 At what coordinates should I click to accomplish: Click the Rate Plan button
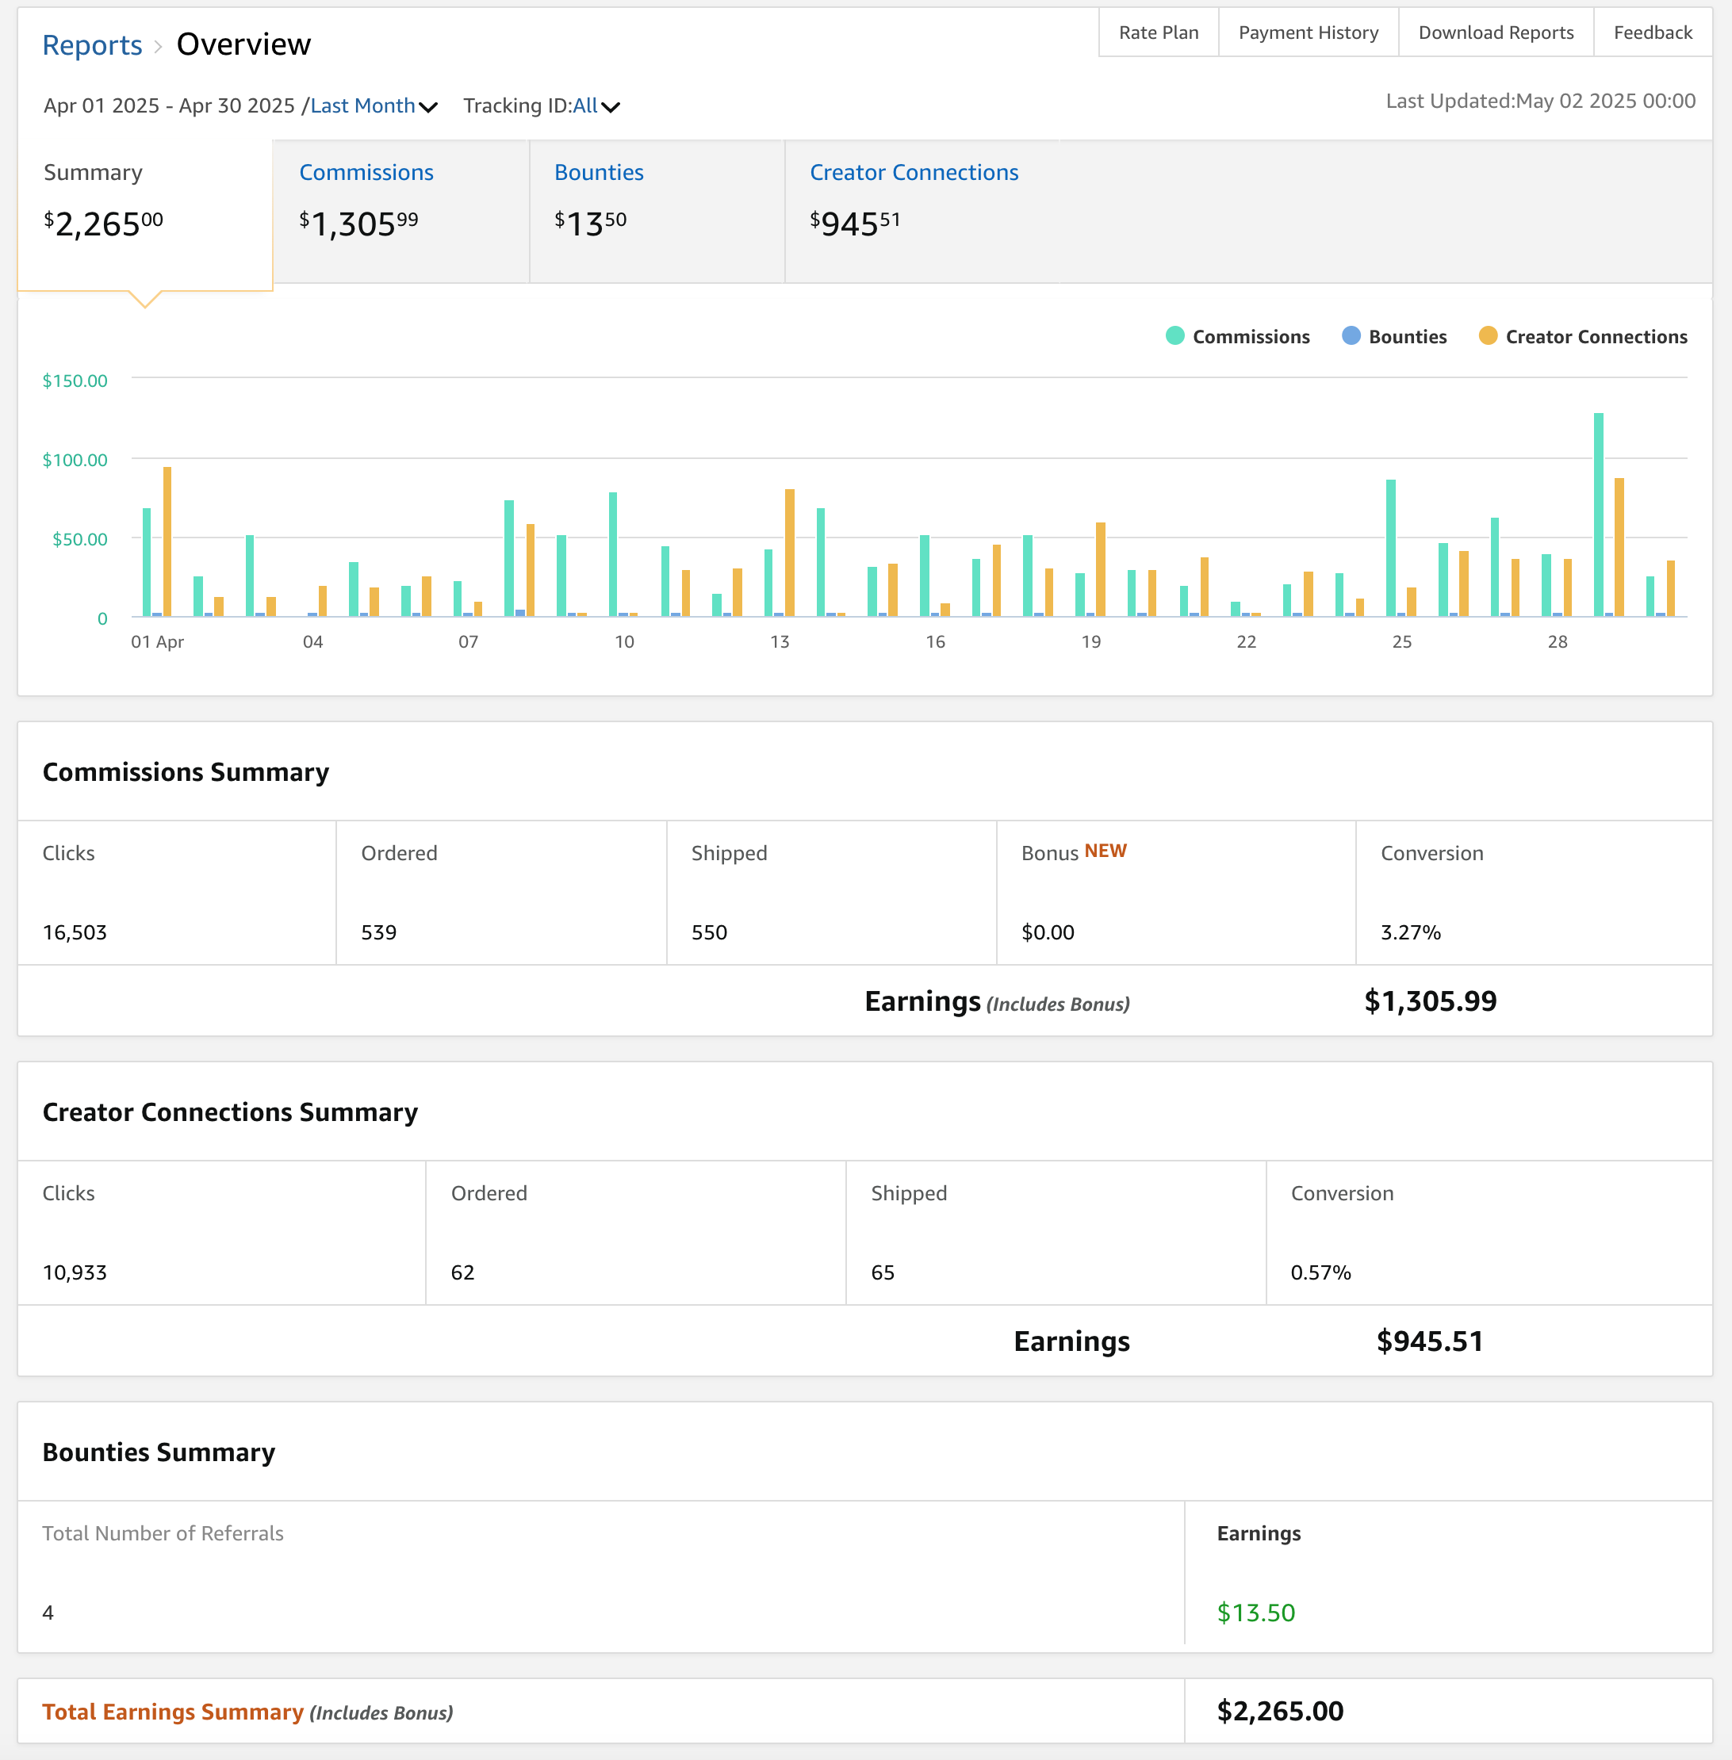click(1158, 33)
